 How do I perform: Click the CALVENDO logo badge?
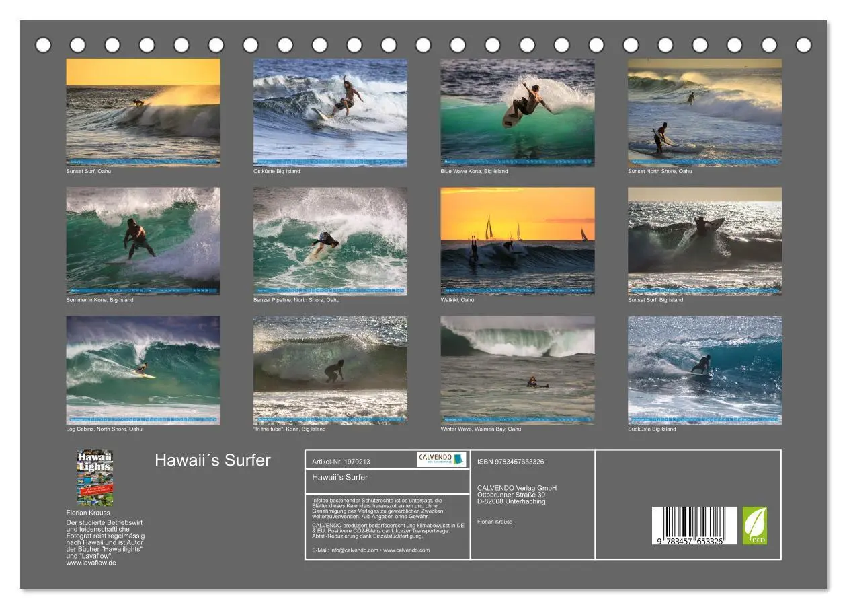coord(441,459)
